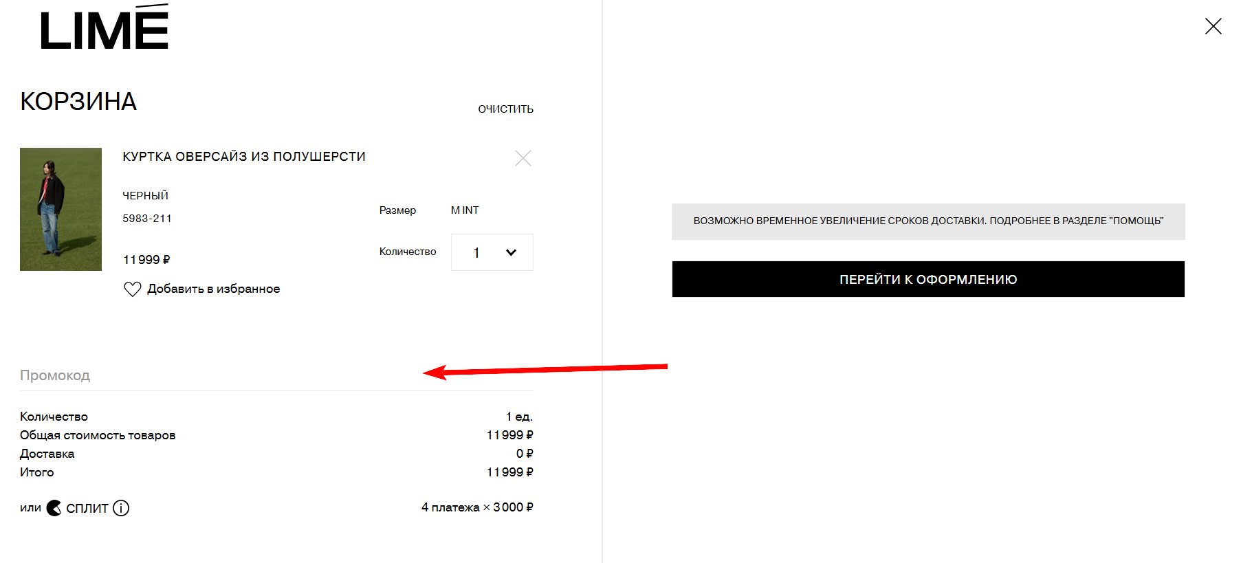
Task: Open the КУРТКА ОВЕРСАЙЗ ИЗ ПОЛУШЕРСТИ title
Action: [x=244, y=157]
